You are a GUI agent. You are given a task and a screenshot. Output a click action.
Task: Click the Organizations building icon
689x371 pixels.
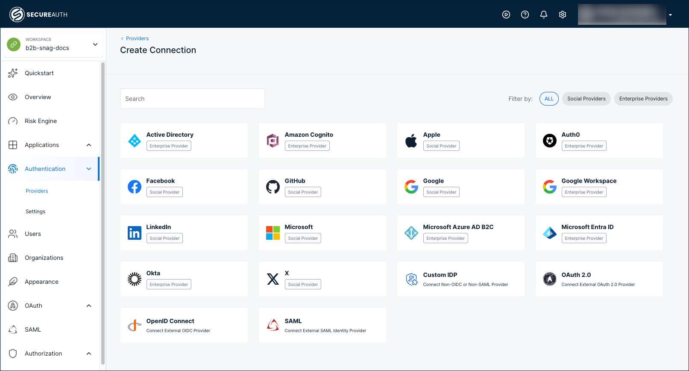tap(13, 258)
